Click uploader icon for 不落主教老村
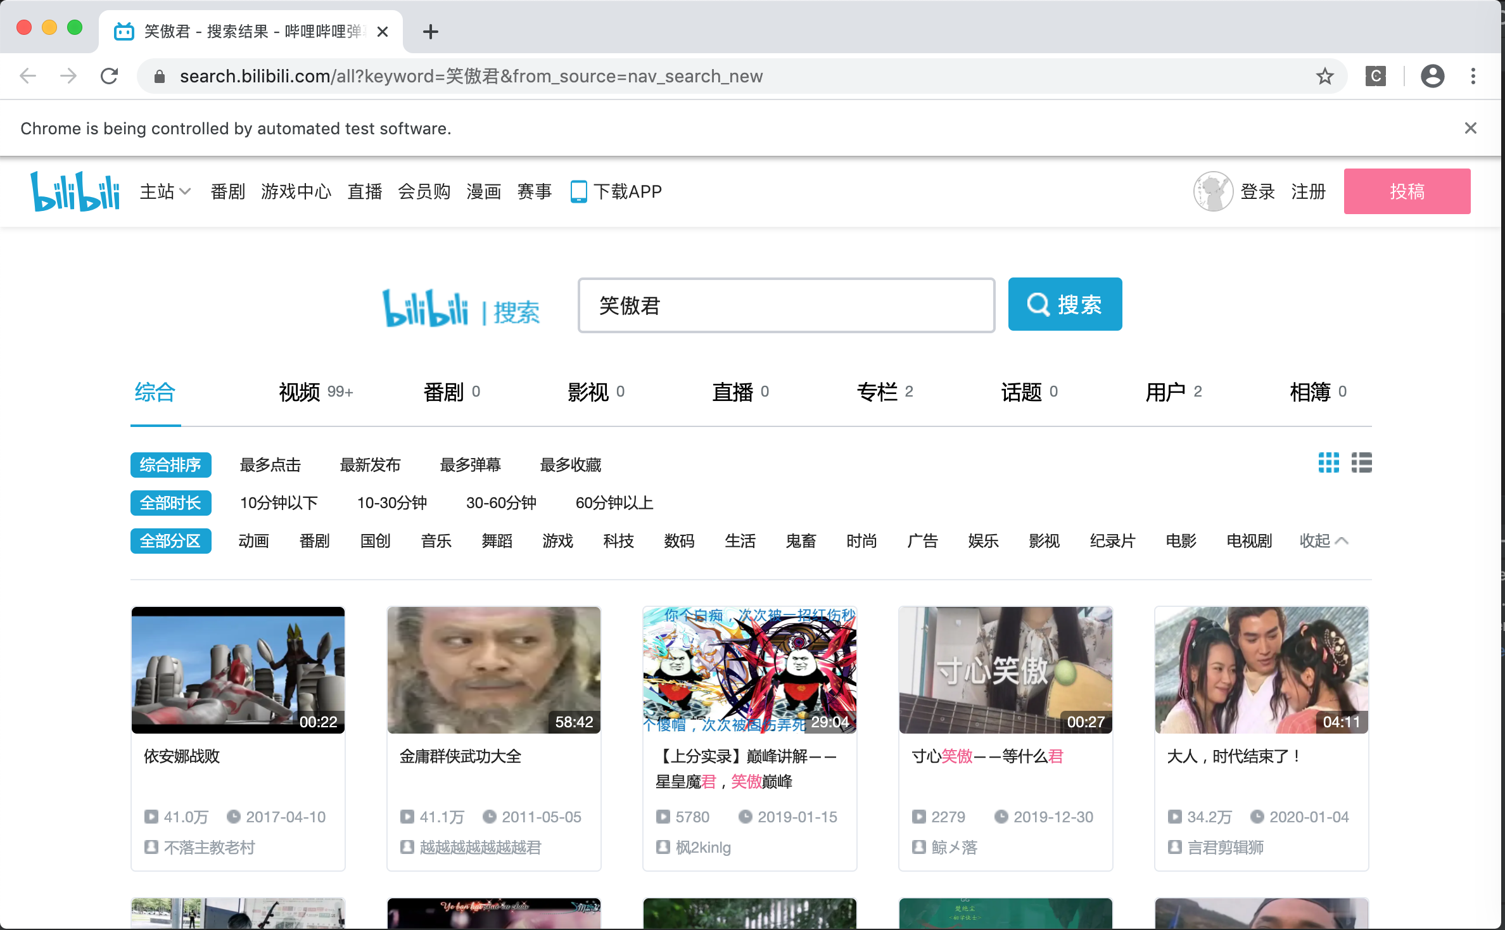 pos(151,847)
